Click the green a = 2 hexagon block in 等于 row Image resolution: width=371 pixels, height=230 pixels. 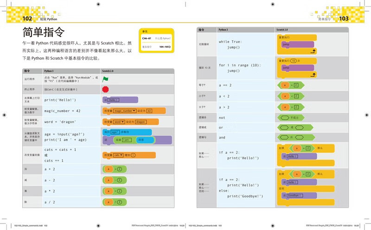coord(291,85)
